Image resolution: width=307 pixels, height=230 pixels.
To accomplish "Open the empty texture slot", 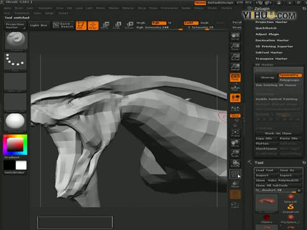I will coord(15,102).
